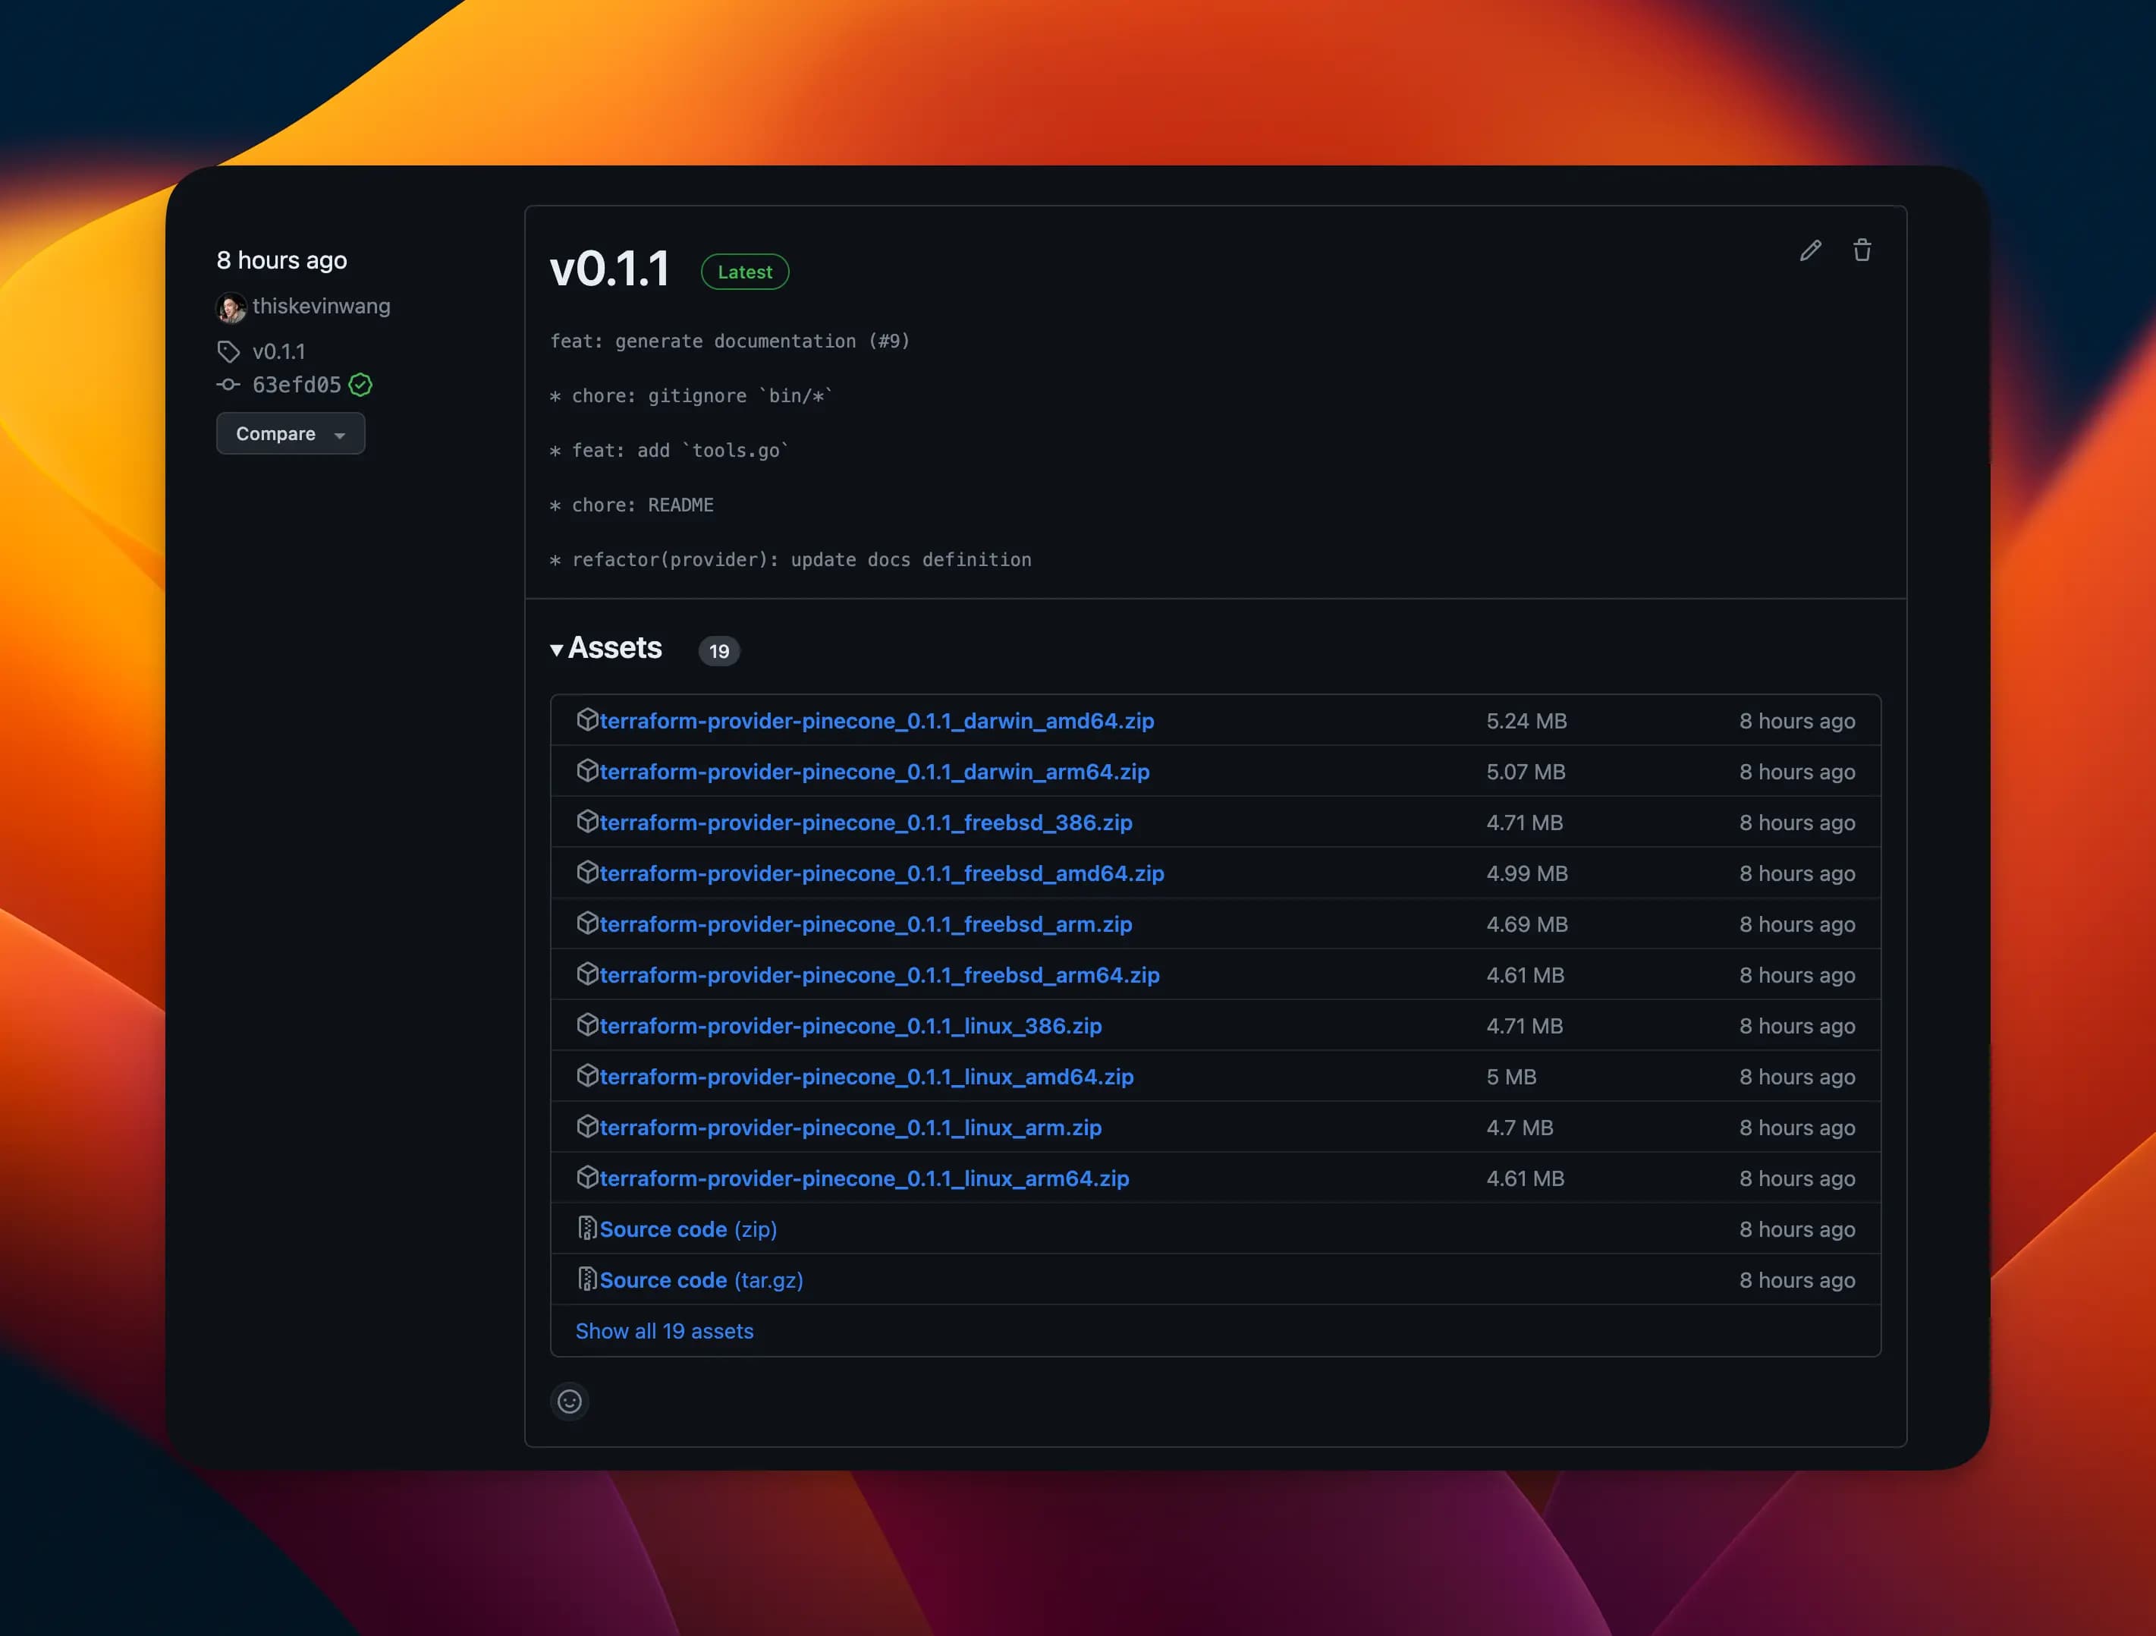Click the tag icon next to v0.1.1

(228, 351)
